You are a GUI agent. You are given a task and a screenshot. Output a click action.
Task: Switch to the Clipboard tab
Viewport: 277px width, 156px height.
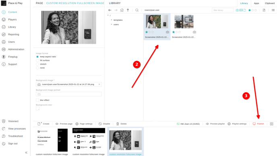(x=270, y=3)
